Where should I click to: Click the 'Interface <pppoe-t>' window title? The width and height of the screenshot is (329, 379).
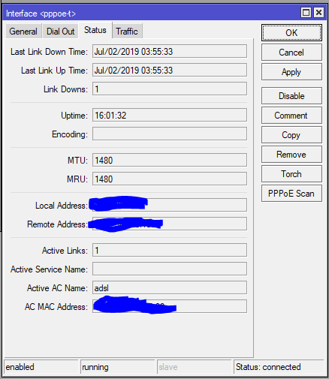click(41, 14)
